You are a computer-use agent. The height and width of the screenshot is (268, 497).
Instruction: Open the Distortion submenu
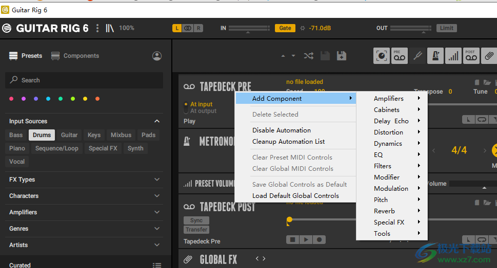(x=388, y=132)
